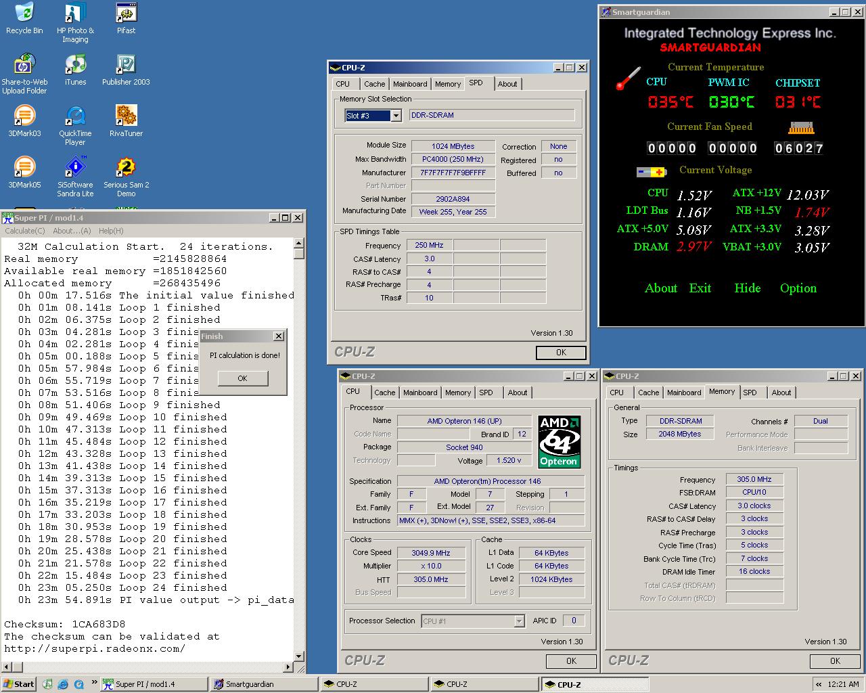Click the Serial Number 2902A894 field
The width and height of the screenshot is (866, 693).
click(453, 199)
